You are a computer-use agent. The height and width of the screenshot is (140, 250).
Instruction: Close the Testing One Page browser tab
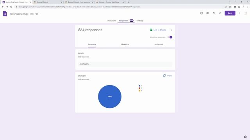(30, 2)
